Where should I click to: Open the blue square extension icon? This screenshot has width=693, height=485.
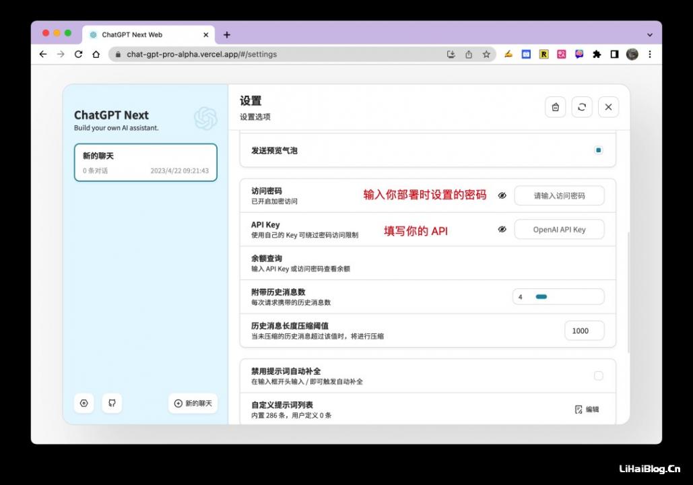coord(526,55)
